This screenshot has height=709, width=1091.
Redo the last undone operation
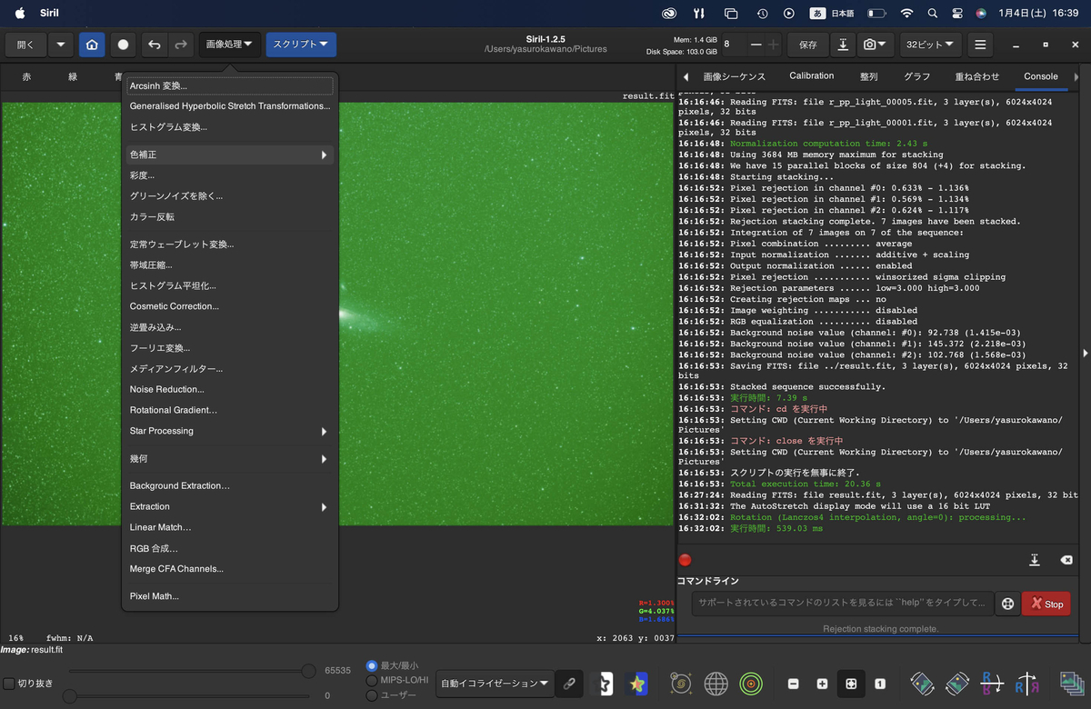181,45
